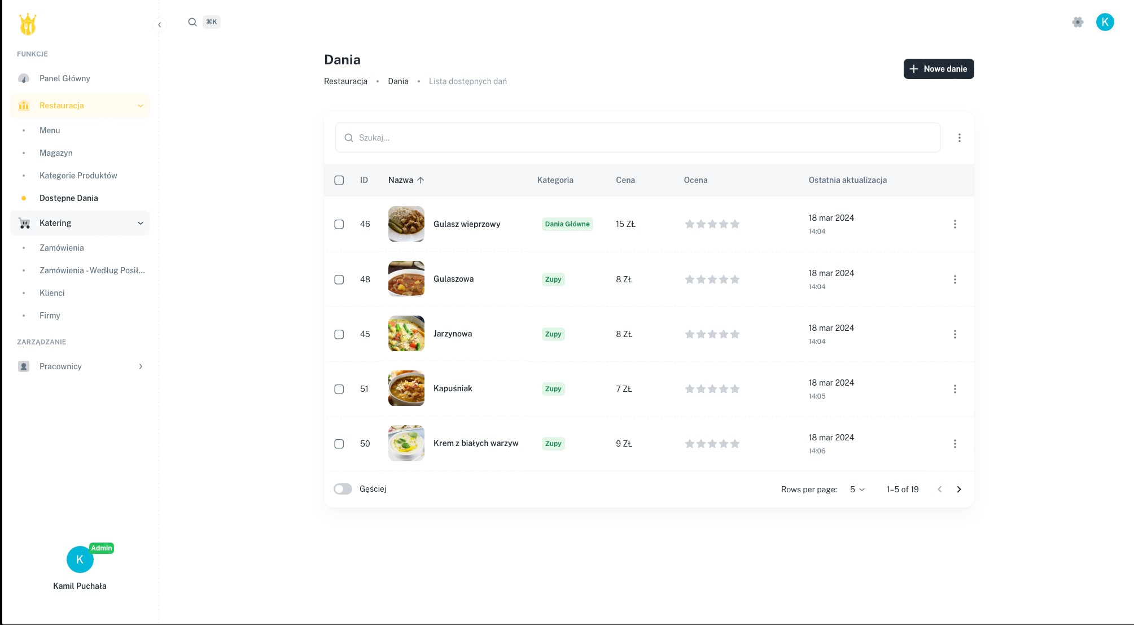Viewport: 1134px width, 625px height.
Task: Click the K user avatar in the top right
Action: pyautogui.click(x=1105, y=22)
